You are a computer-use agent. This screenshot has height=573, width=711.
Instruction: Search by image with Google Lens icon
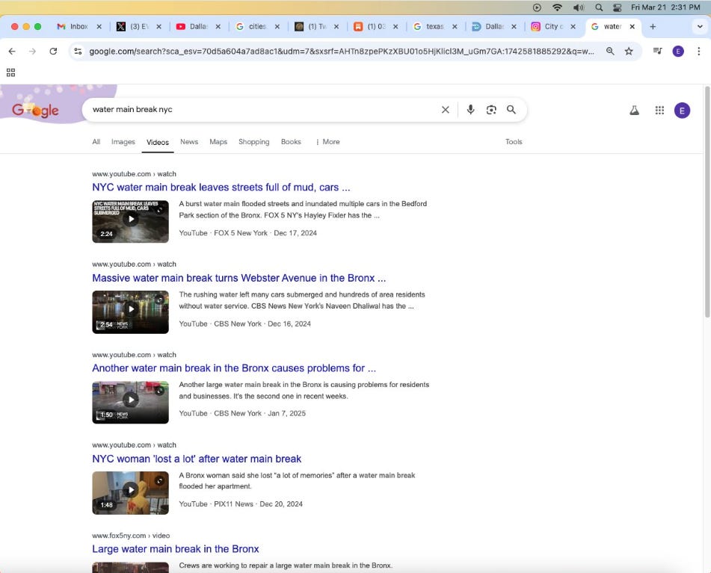(x=491, y=110)
